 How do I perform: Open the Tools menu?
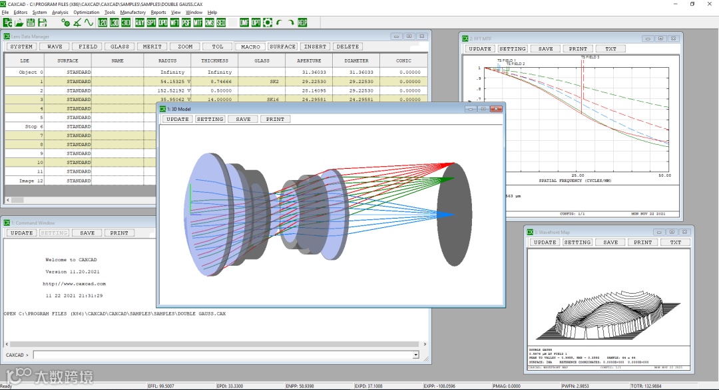click(x=110, y=13)
